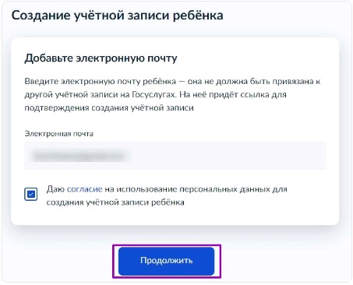Click the 'Создание учётной записи ребёнка' heading

pos(117,16)
